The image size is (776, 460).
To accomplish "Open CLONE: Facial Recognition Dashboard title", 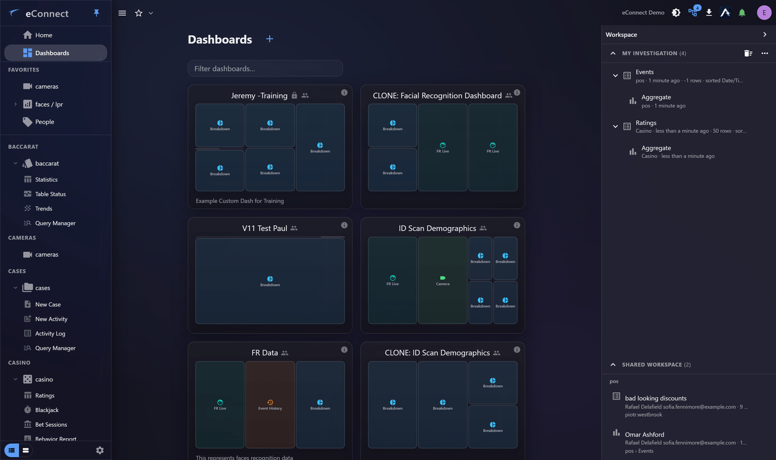I will (x=437, y=95).
